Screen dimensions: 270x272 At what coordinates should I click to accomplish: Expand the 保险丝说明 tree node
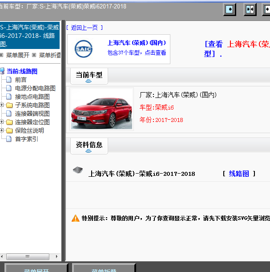[2, 130]
